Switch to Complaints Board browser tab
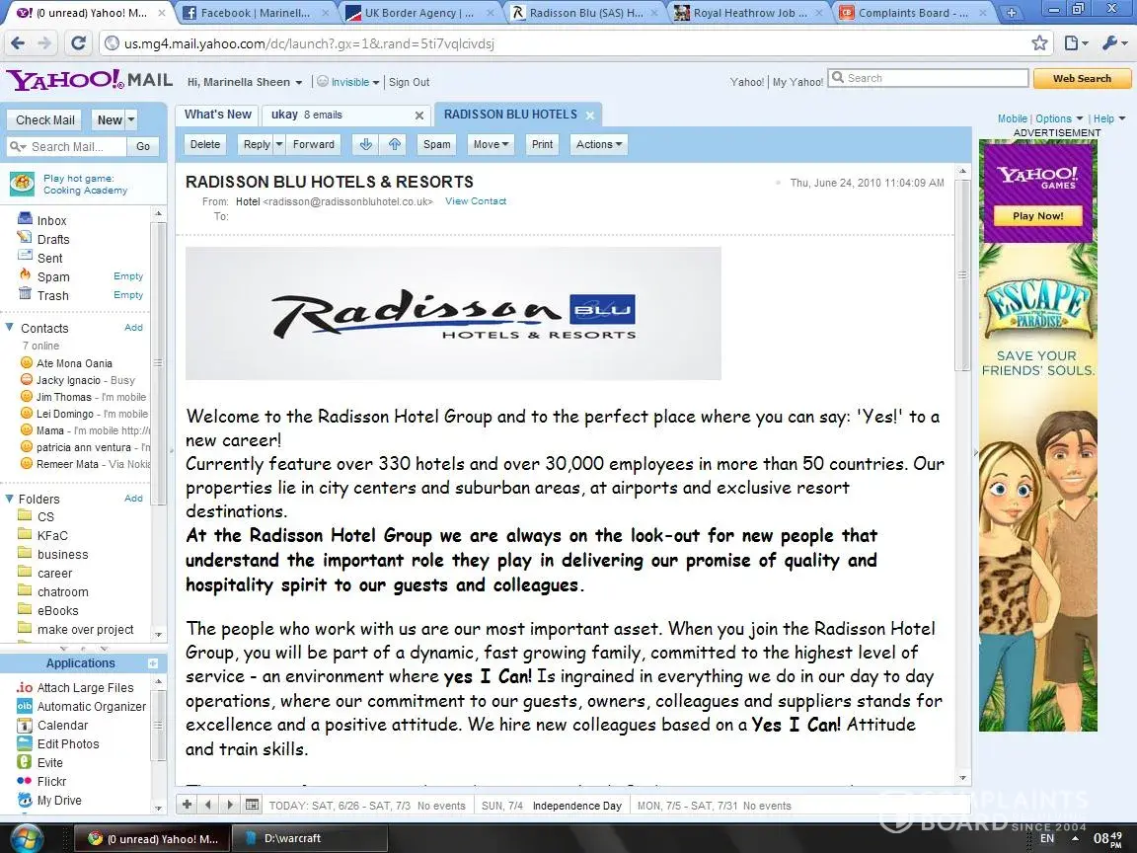 point(913,12)
